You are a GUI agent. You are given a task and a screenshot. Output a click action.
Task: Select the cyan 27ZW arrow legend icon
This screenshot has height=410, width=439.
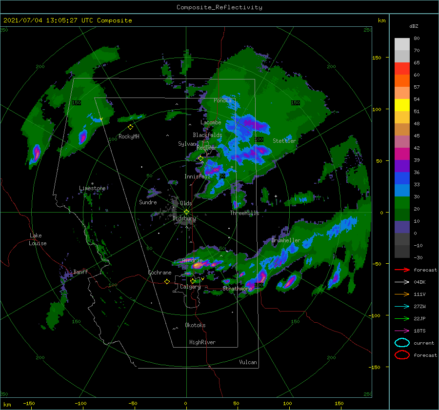402,307
